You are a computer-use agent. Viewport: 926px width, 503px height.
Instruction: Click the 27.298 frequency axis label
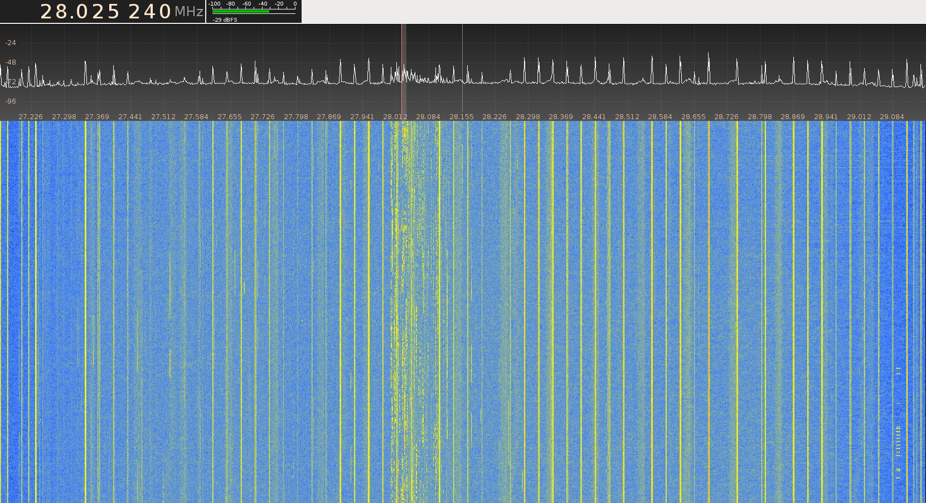click(x=64, y=117)
